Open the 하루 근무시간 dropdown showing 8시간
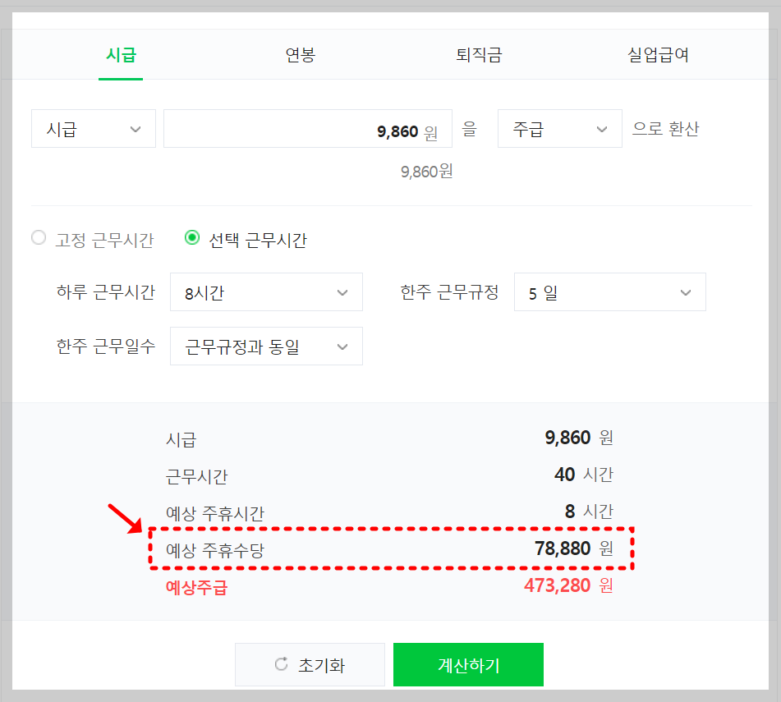781x702 pixels. [x=266, y=291]
